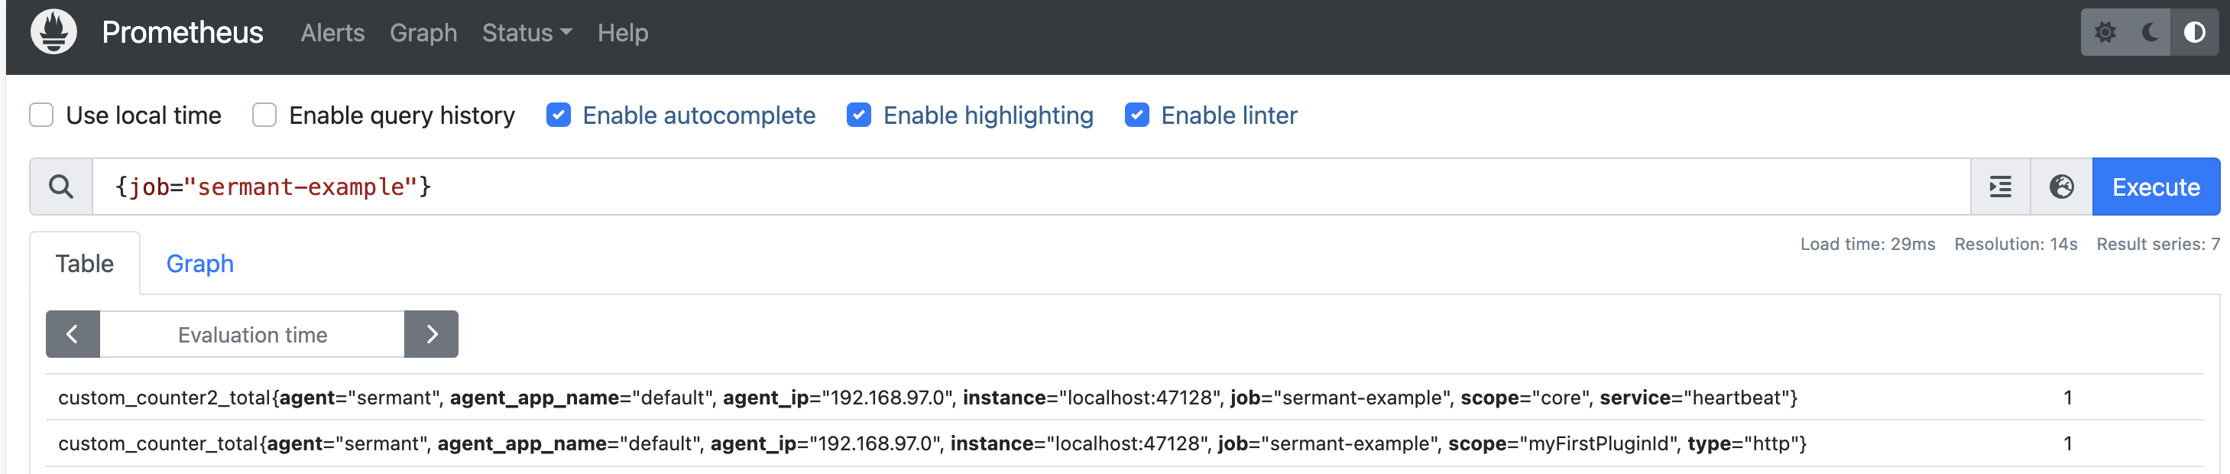This screenshot has width=2230, height=474.
Task: Click the Prometheus flame logo
Action: click(53, 32)
